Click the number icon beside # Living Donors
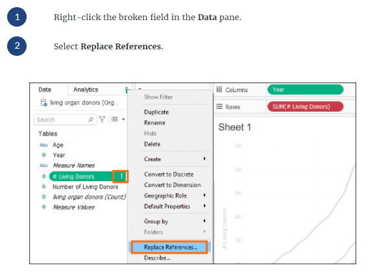The image size is (377, 274). click(43, 177)
